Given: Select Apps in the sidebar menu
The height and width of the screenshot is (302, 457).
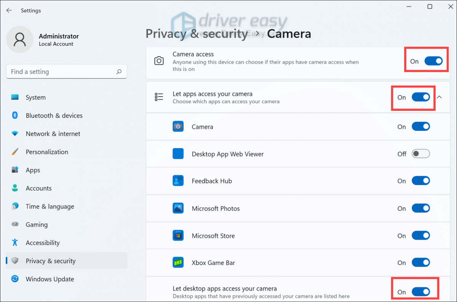Looking at the screenshot, I should (14, 170).
